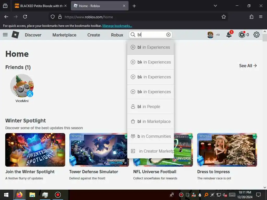Open the Marketplace page
The height and width of the screenshot is (200, 267).
64,35
